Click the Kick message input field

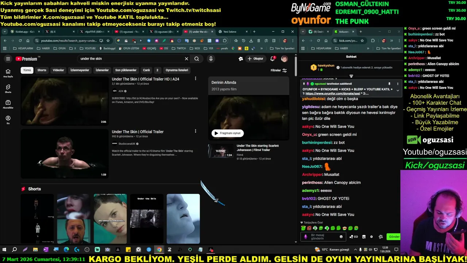click(x=324, y=237)
